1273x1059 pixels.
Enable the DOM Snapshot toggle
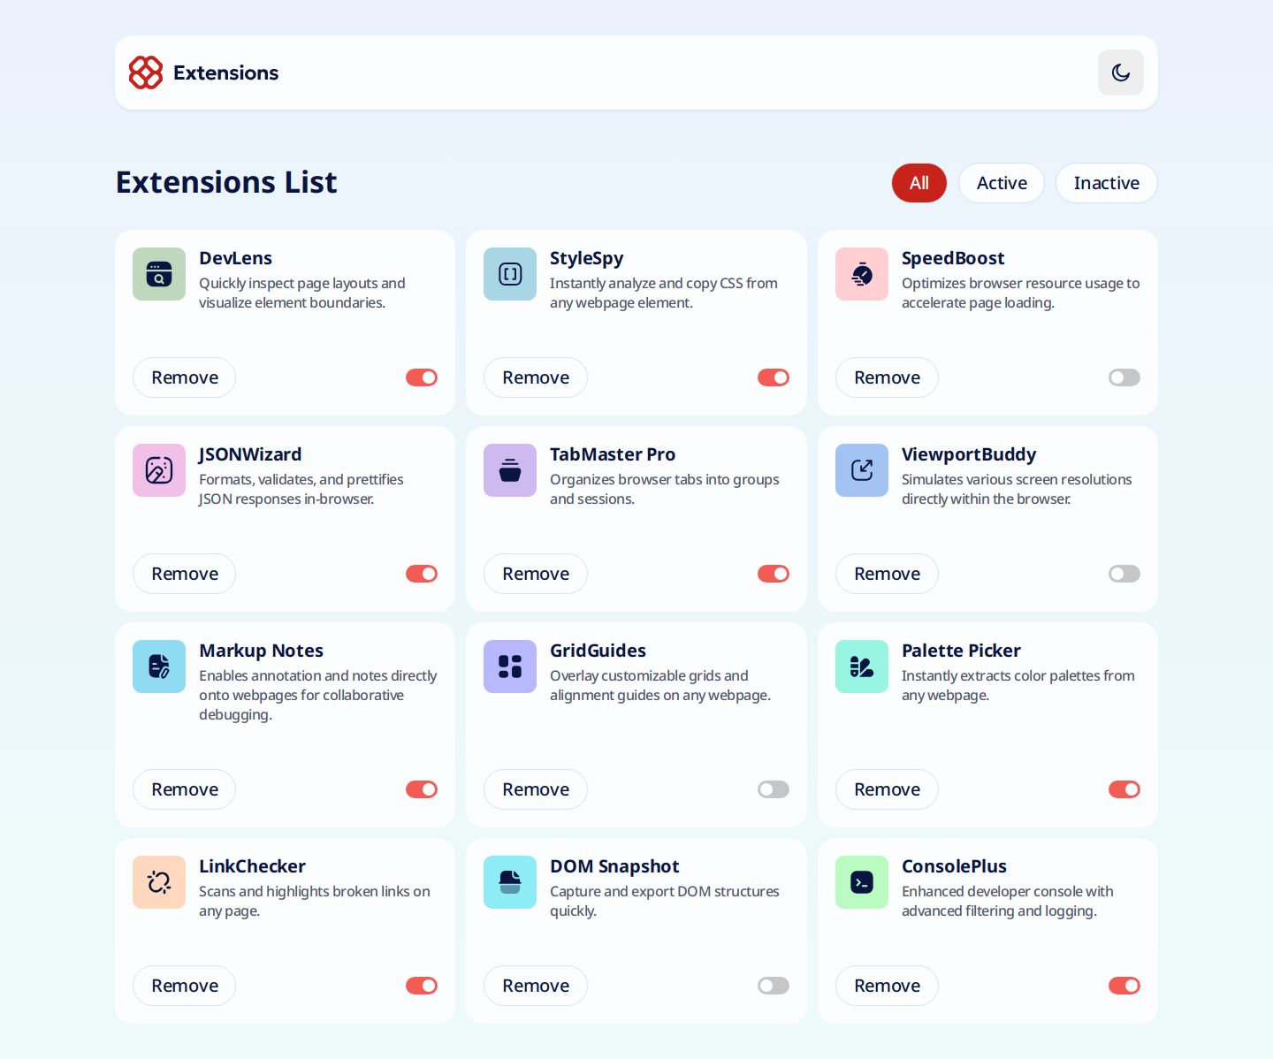point(773,986)
